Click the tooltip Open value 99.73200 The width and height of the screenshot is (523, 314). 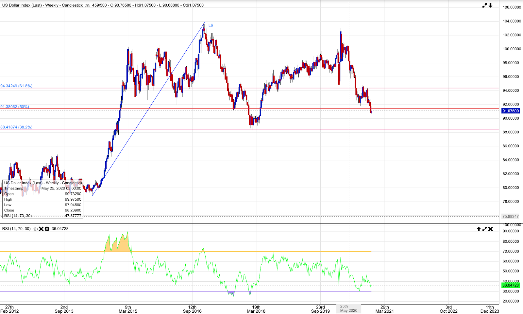[x=73, y=194]
